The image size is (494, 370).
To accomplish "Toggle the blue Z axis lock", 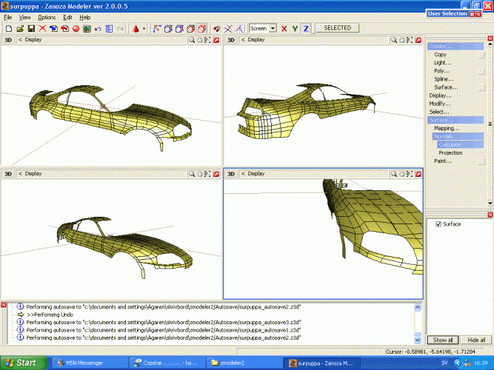I will click(x=306, y=28).
